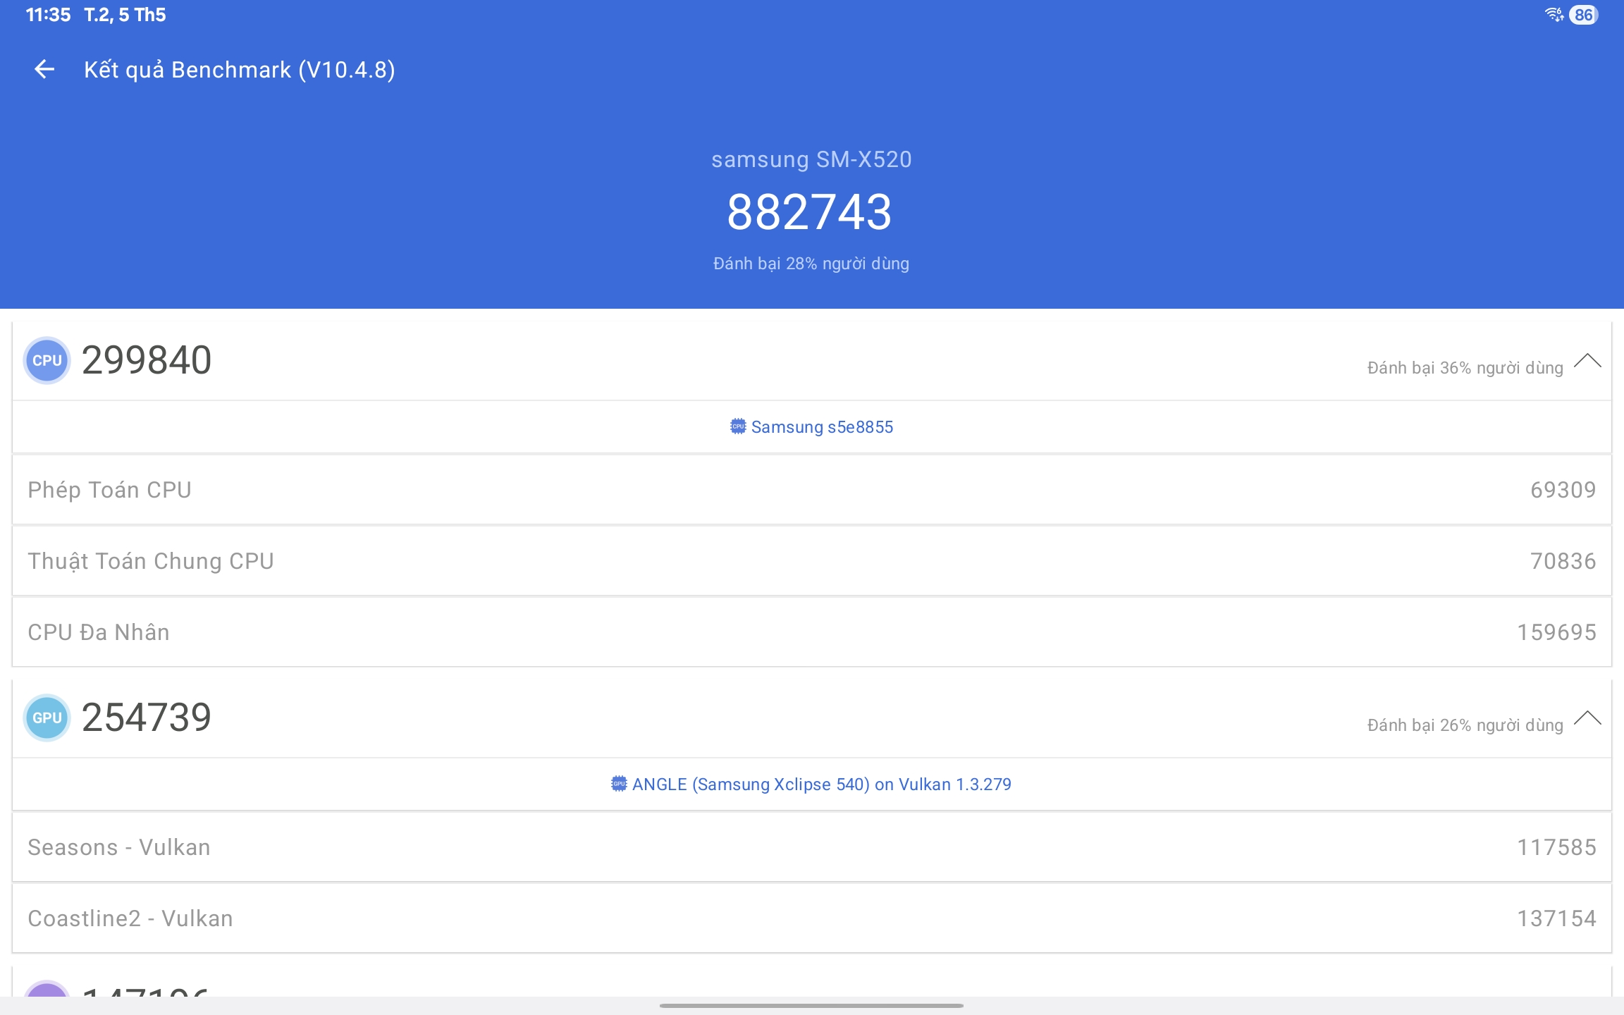
Task: Tap the chip icon beside Samsung s5e8855
Action: 738,426
